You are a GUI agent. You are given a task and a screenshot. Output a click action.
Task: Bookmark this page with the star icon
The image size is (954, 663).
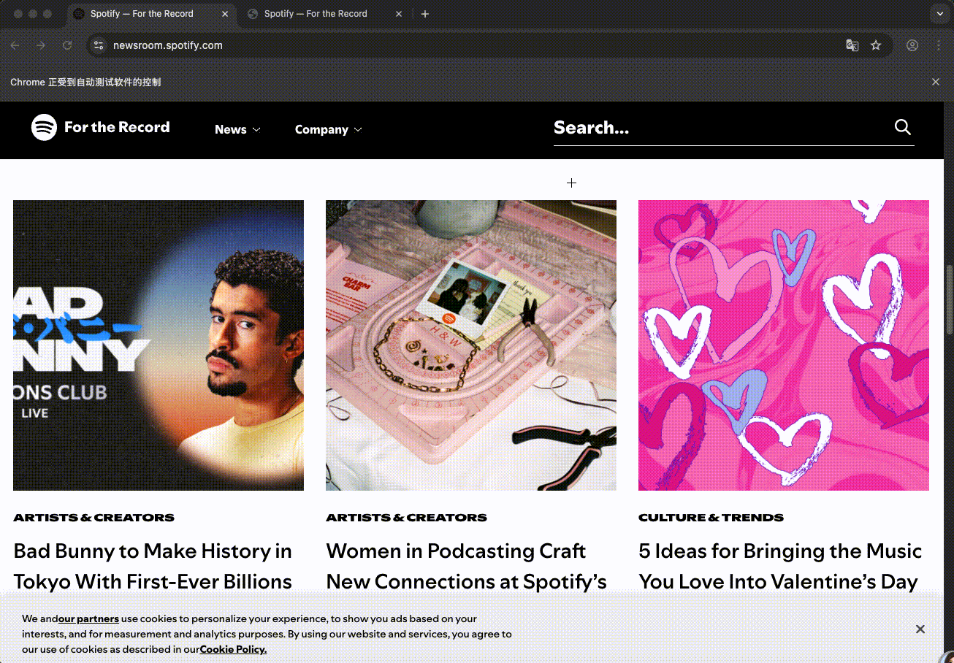[x=876, y=45]
